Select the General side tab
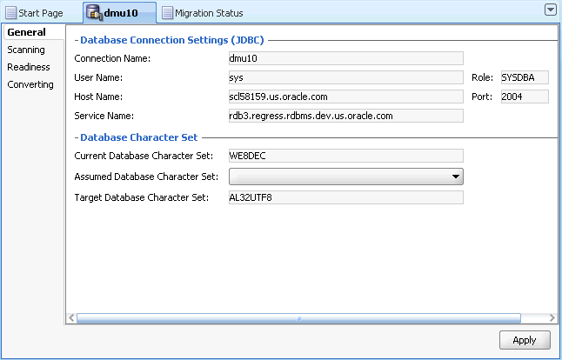The height and width of the screenshot is (360, 562). pyautogui.click(x=26, y=32)
